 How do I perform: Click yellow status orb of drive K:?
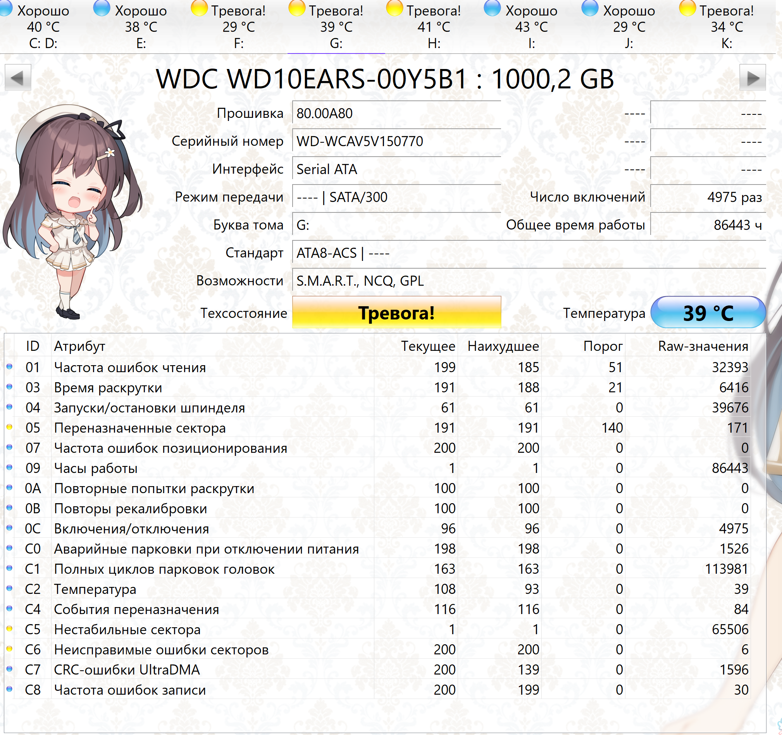(687, 7)
